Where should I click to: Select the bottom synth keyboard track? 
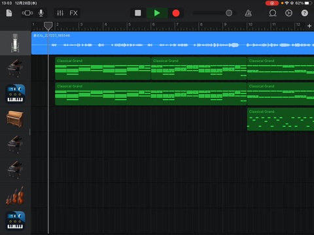tap(15, 221)
